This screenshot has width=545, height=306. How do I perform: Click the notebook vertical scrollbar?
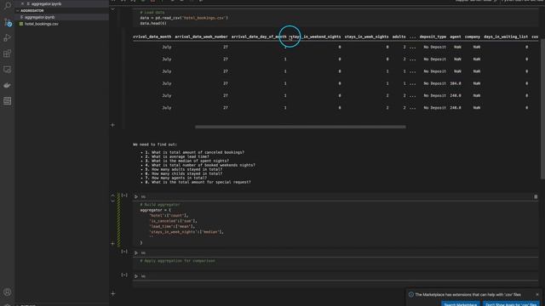pyautogui.click(x=542, y=109)
